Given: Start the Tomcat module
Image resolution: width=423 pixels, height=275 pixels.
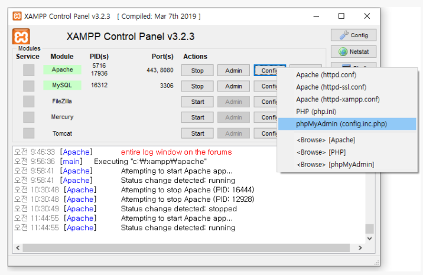Looking at the screenshot, I should coord(197,133).
